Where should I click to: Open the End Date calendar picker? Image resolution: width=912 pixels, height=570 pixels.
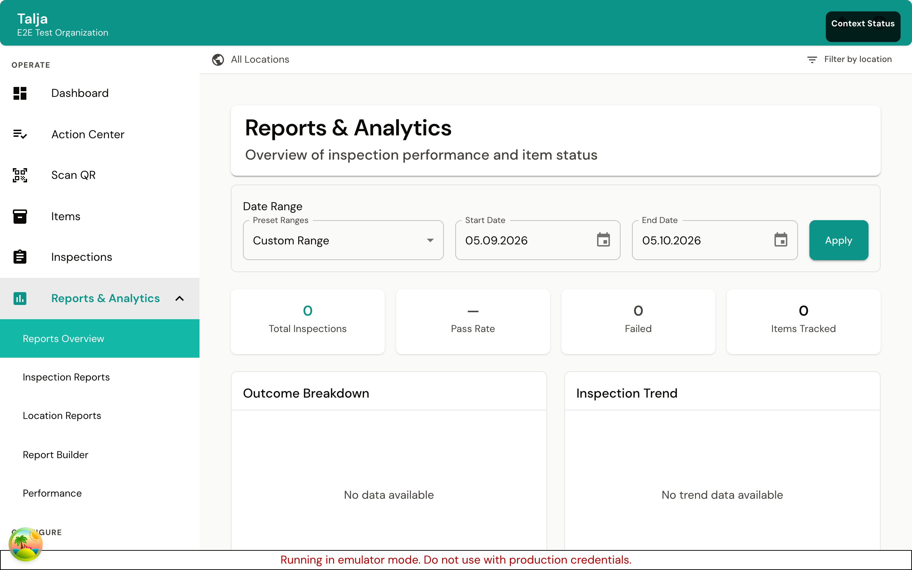pyautogui.click(x=781, y=240)
